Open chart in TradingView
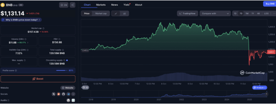276x105 pixels. [188, 13]
